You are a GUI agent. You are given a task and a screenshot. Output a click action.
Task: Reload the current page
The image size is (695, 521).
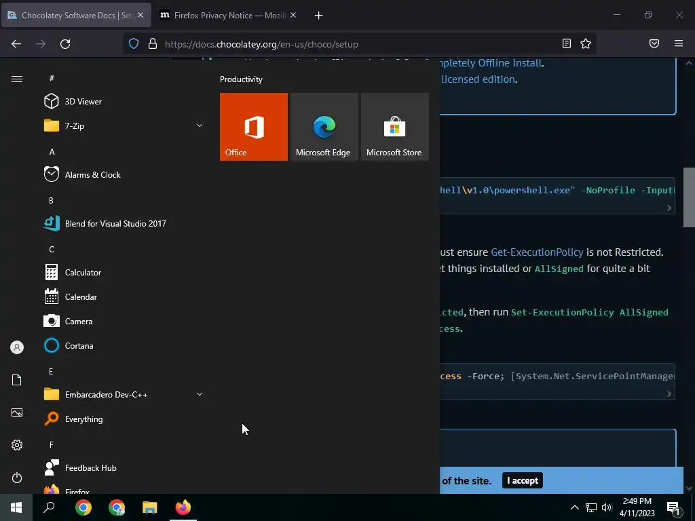click(x=65, y=44)
